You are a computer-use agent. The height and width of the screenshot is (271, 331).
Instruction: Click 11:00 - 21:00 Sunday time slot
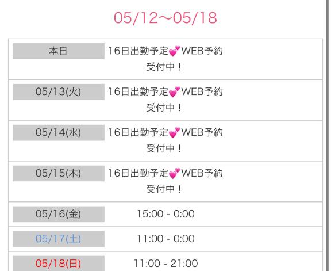[165, 264]
